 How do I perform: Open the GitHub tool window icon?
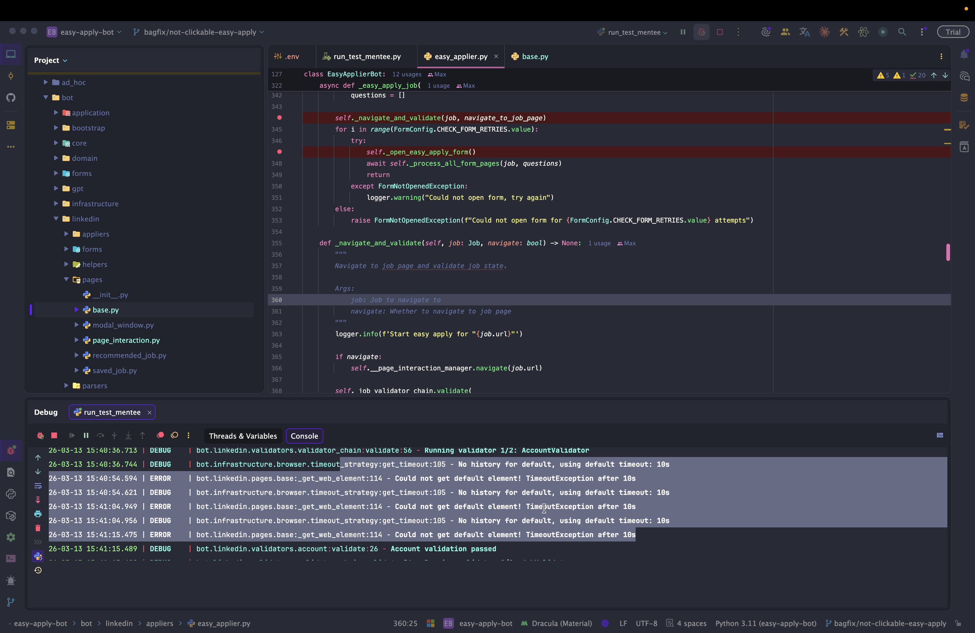point(11,97)
